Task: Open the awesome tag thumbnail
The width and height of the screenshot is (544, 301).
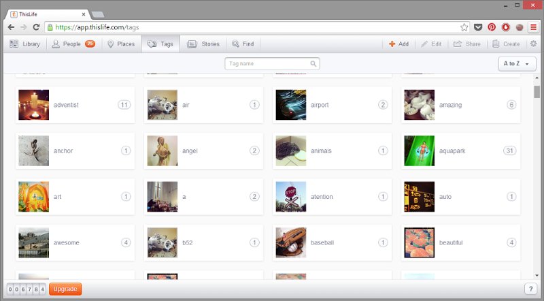Action: pyautogui.click(x=33, y=242)
